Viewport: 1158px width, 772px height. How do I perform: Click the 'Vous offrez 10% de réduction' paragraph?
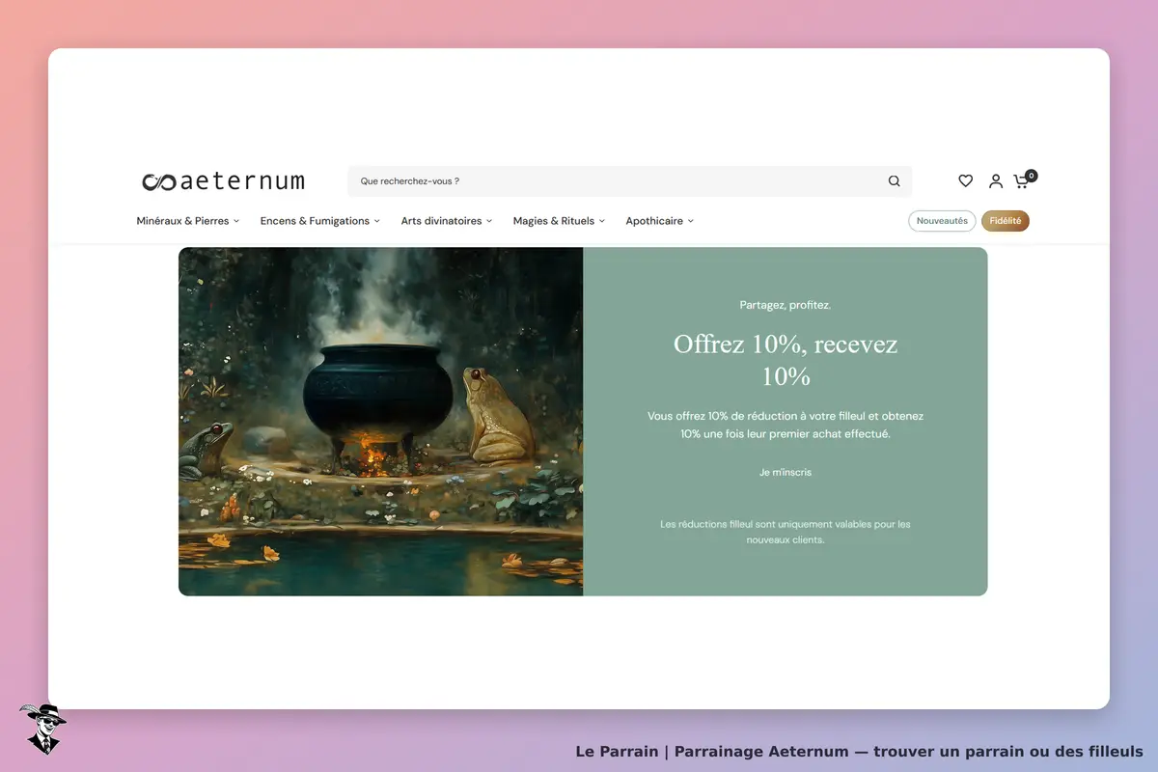[786, 425]
